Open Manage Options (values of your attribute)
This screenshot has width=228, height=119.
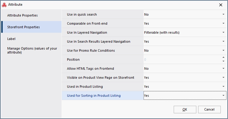click(31, 50)
